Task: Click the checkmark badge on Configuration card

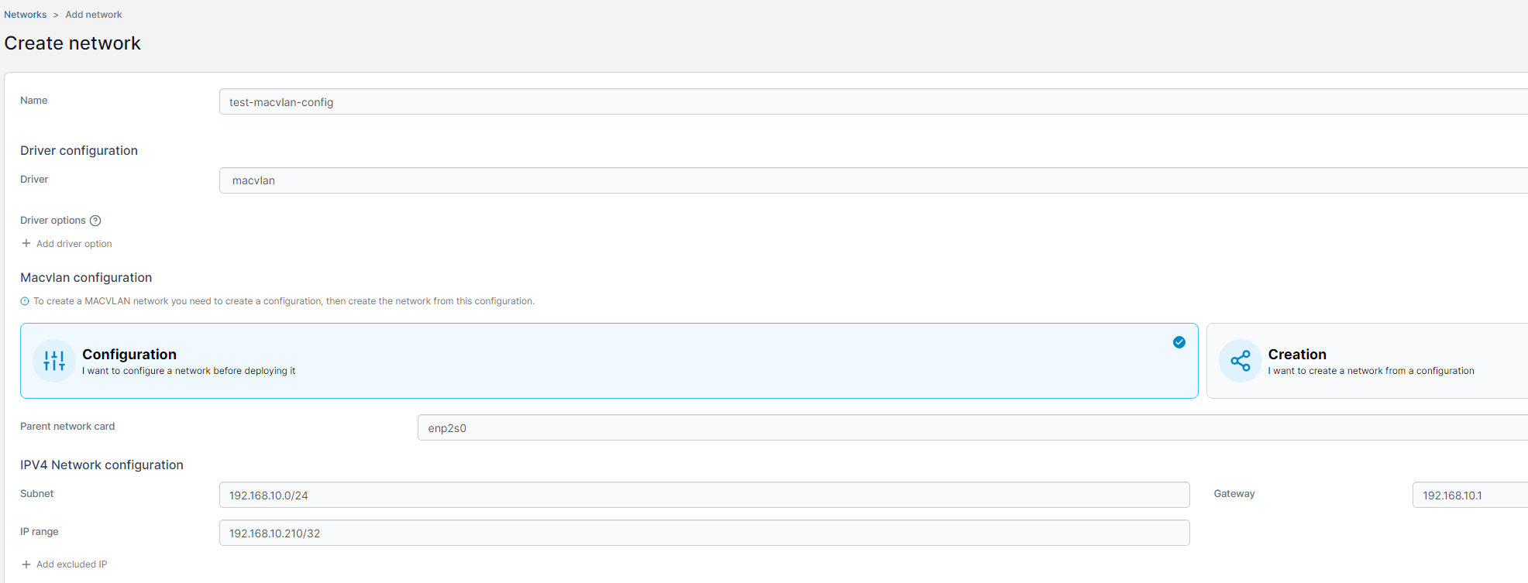Action: coord(1179,342)
